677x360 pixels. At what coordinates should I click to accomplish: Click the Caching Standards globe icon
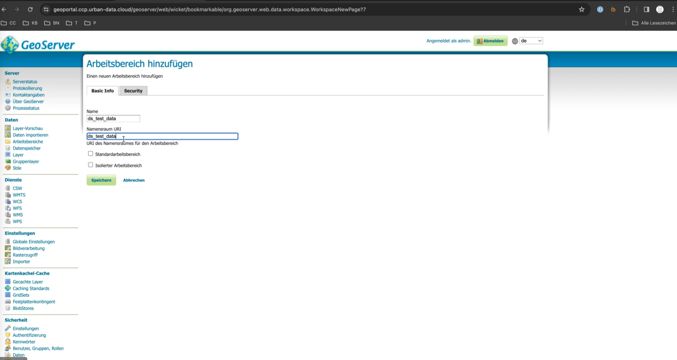[x=8, y=288]
